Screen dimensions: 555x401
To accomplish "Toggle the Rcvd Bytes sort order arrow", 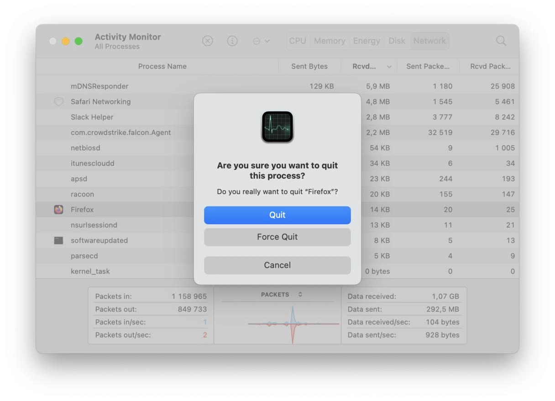I will [389, 67].
